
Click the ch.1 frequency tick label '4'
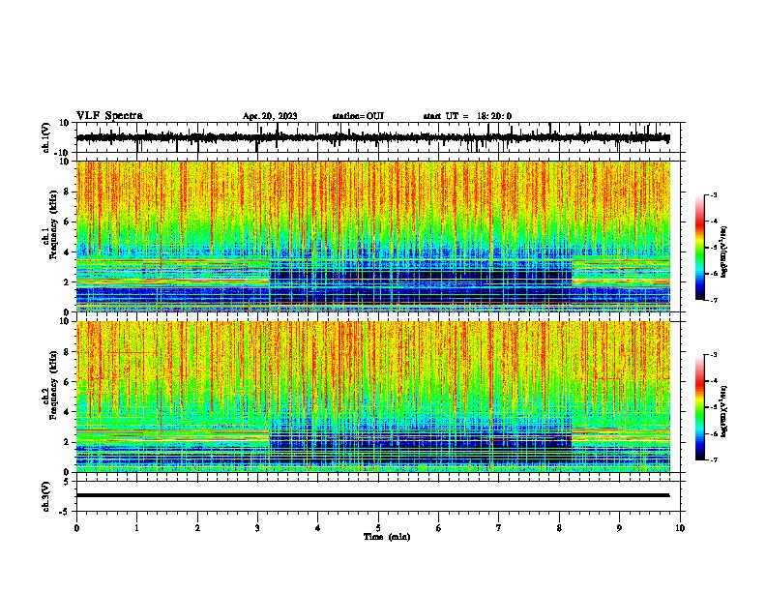tap(67, 252)
